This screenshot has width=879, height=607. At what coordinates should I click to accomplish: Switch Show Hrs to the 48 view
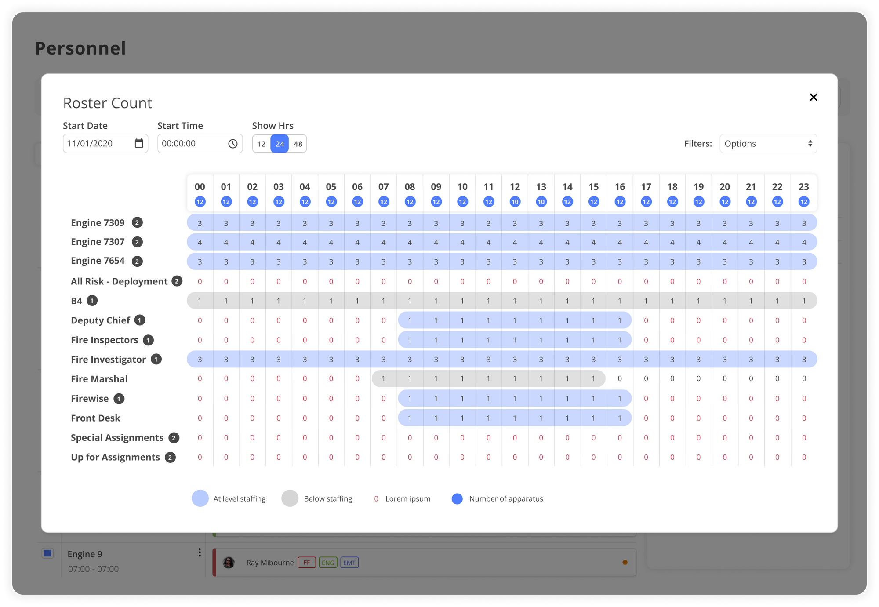coord(298,143)
